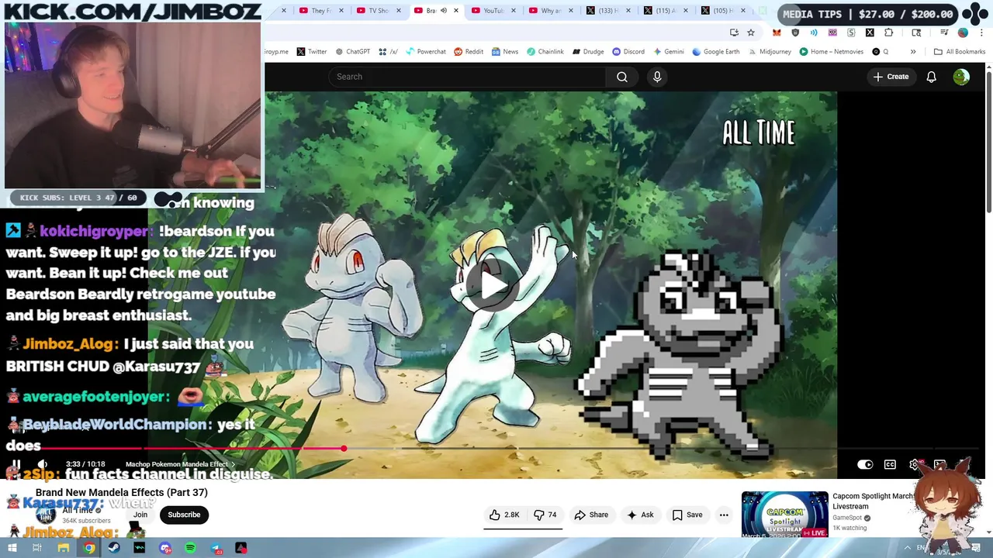Image resolution: width=993 pixels, height=558 pixels.
Task: Open YouTube notifications bell
Action: [x=931, y=77]
